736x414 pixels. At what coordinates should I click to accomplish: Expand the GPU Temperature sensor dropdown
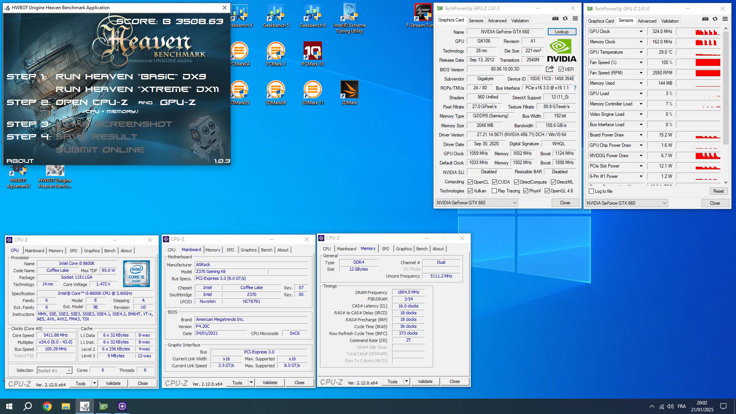(641, 52)
